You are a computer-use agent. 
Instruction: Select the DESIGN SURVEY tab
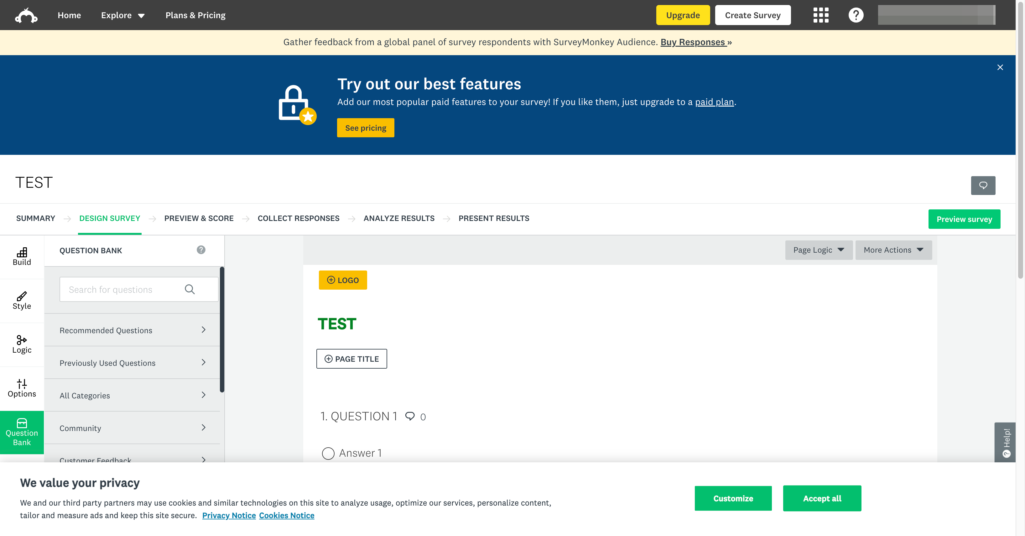click(109, 218)
